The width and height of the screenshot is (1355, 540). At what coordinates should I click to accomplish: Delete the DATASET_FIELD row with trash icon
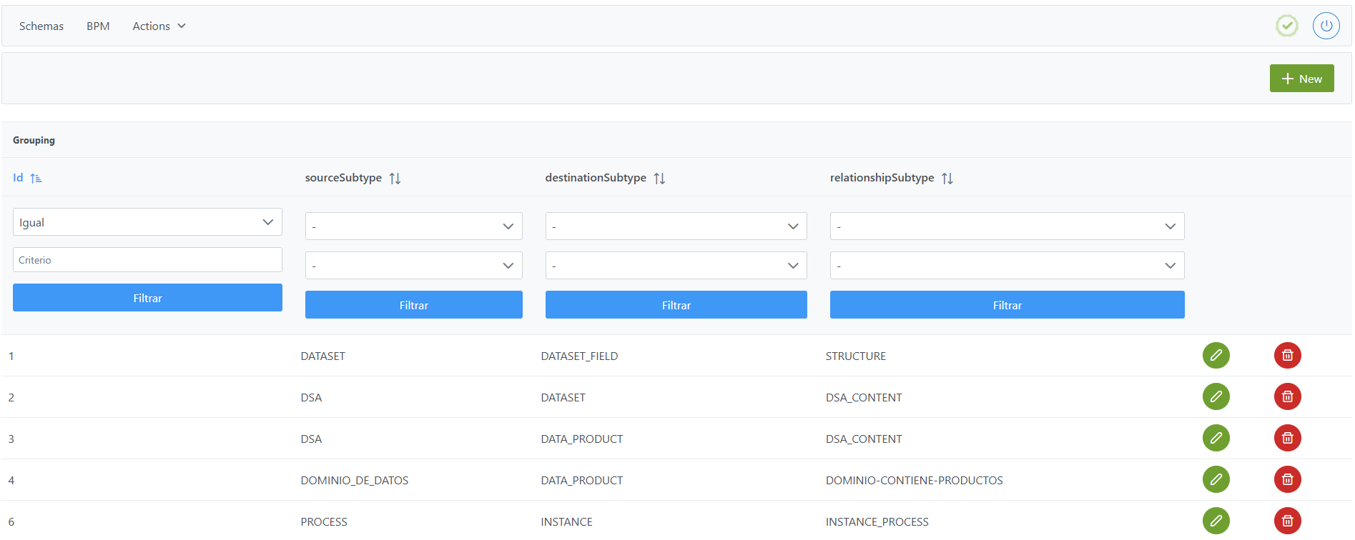1287,356
